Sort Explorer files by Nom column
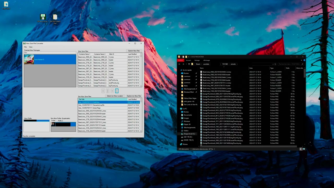This screenshot has height=188, width=334. pyautogui.click(x=202, y=68)
